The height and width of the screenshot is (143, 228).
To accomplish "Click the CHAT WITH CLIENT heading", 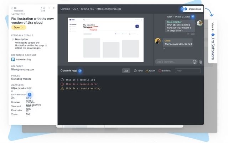I will (x=179, y=17).
